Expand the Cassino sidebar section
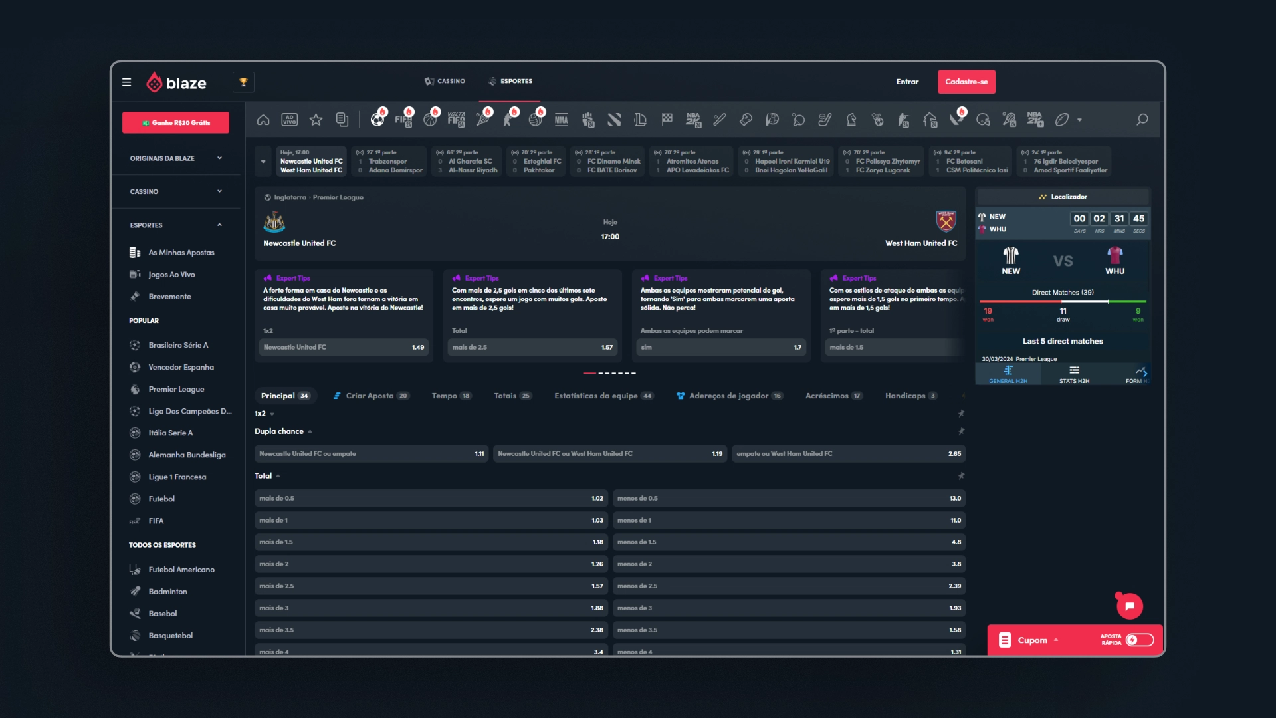This screenshot has height=718, width=1276. coord(175,191)
